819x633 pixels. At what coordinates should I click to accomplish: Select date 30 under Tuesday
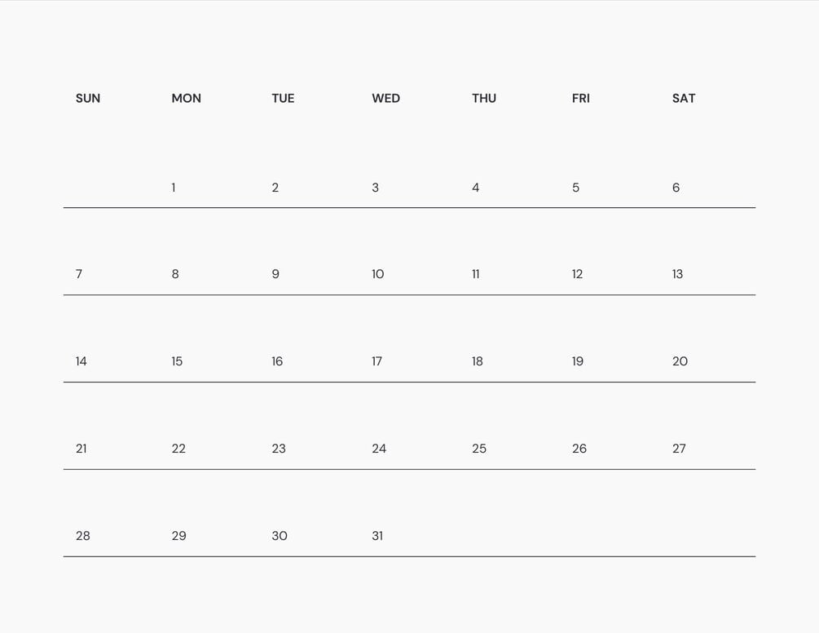[280, 536]
